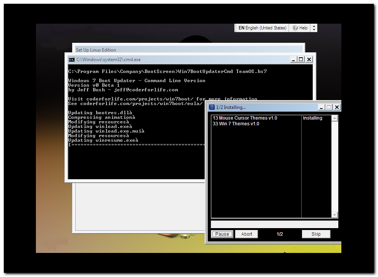378x277 pixels.
Task: Click the Updating winresume.exe output line
Action: click(103, 140)
